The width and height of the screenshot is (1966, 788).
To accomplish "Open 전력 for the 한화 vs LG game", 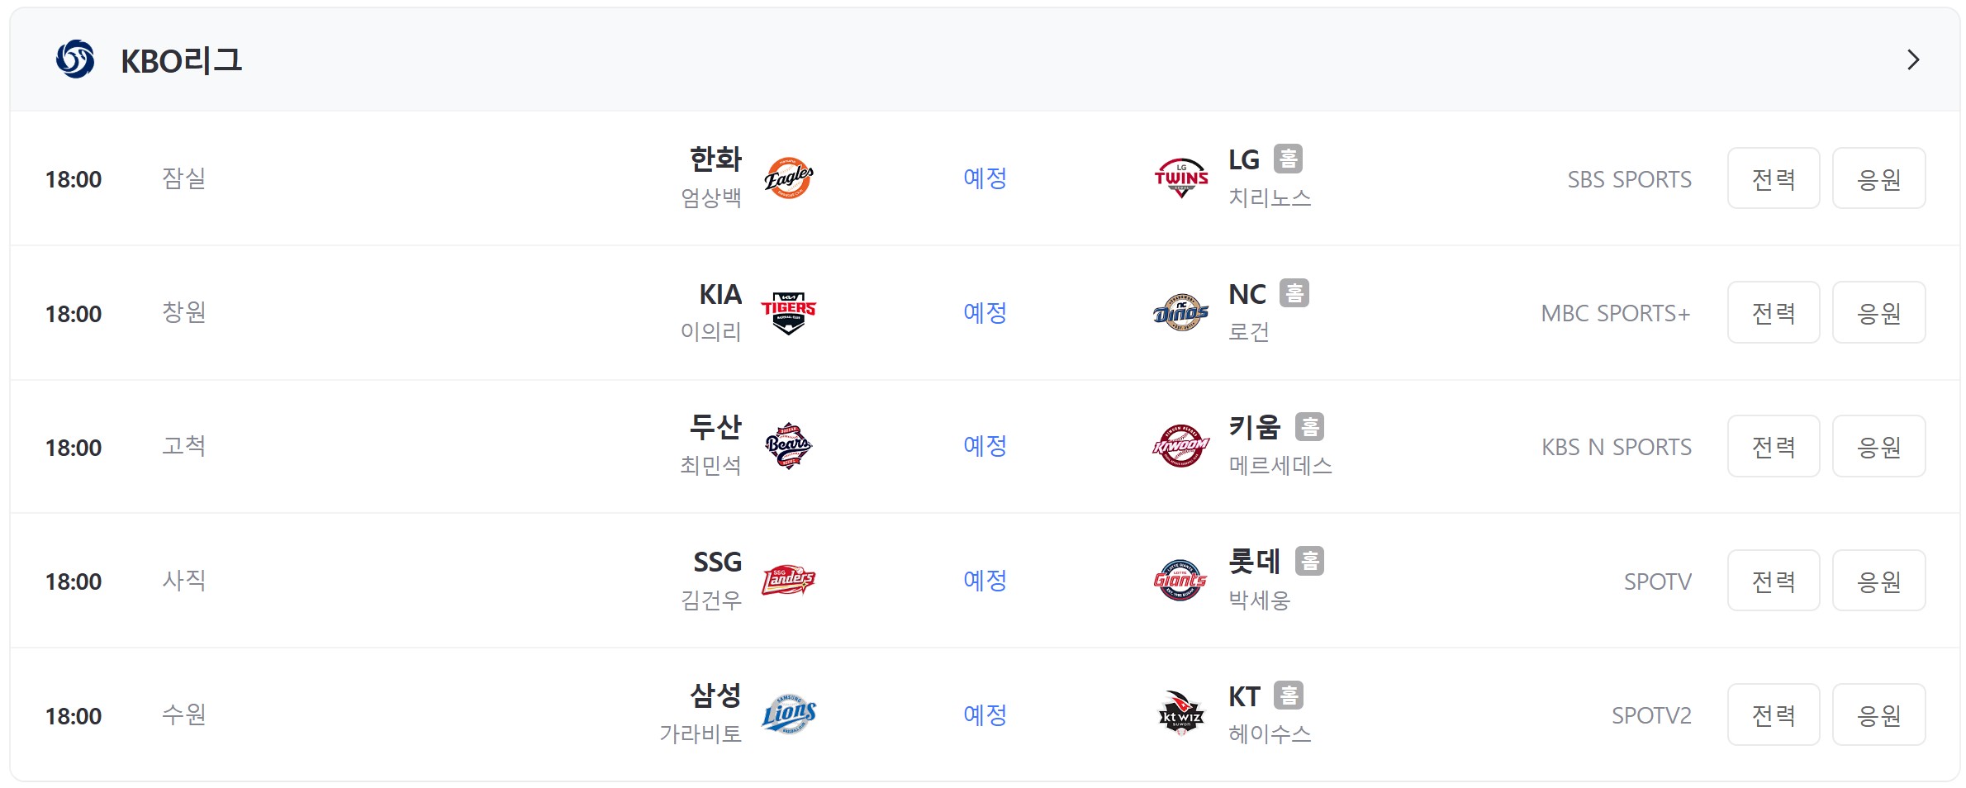I will pyautogui.click(x=1774, y=178).
